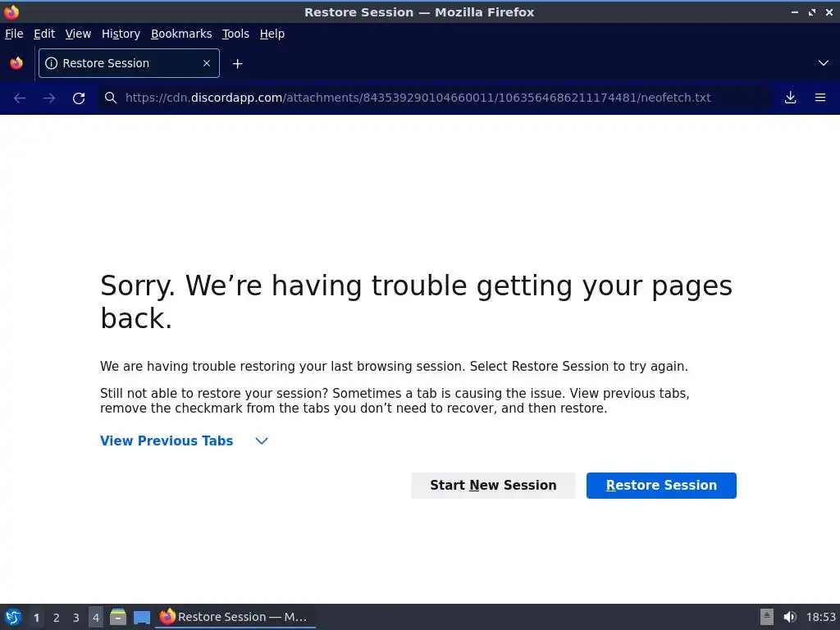Click the 18:53 clock
840x630 pixels.
coord(821,617)
